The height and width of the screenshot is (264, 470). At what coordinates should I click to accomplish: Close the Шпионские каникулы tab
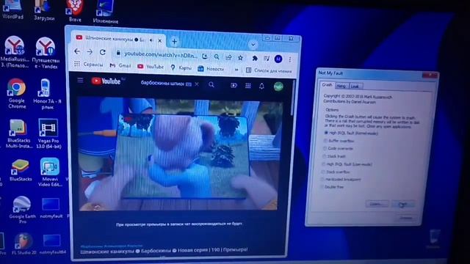(x=160, y=40)
